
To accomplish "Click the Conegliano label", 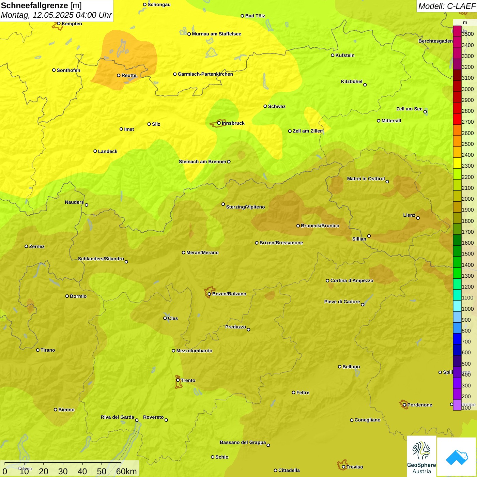I will pos(367,420).
